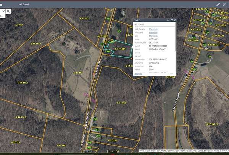229x155 pixels.
Task: Click the search magnifier icon
Action: pos(8,11)
